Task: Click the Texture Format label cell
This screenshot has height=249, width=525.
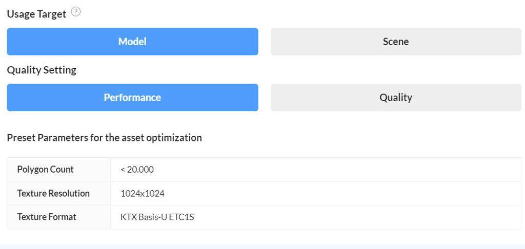Action: pos(47,217)
